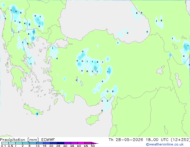The image size is (190, 147).
Task: Click the 'Precipitation [mm]' title text
Action: (19, 140)
